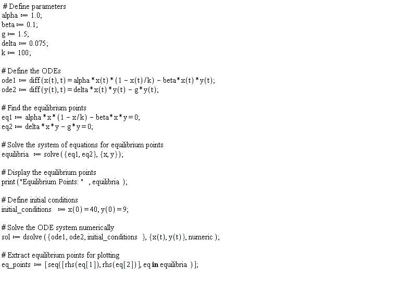Click the solve({eq1, eq2}) equilibria line
The width and height of the screenshot is (400, 306).
click(x=63, y=155)
